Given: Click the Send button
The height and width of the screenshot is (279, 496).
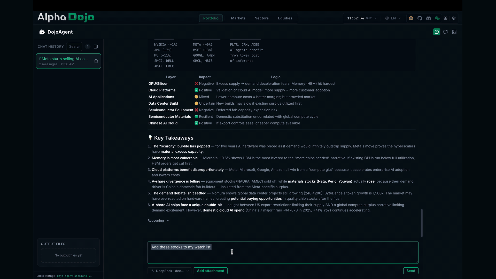Looking at the screenshot, I should [411, 271].
